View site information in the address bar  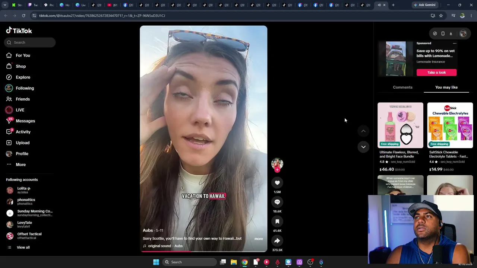click(x=34, y=16)
